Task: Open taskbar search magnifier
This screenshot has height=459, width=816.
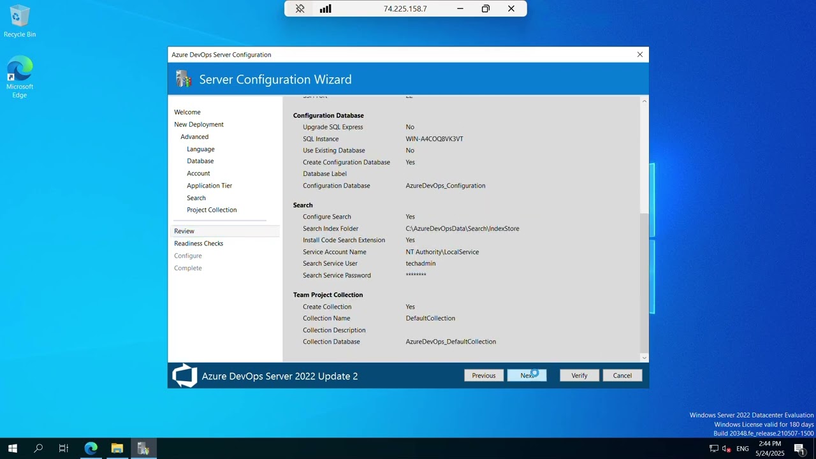Action: click(38, 448)
